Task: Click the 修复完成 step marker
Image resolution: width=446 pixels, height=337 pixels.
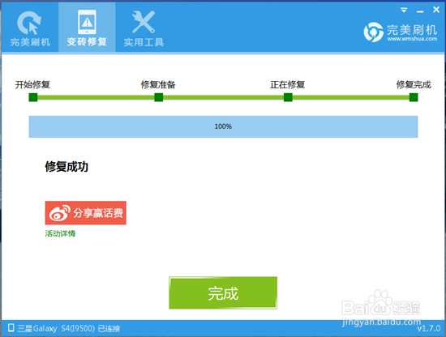Action: pos(414,97)
